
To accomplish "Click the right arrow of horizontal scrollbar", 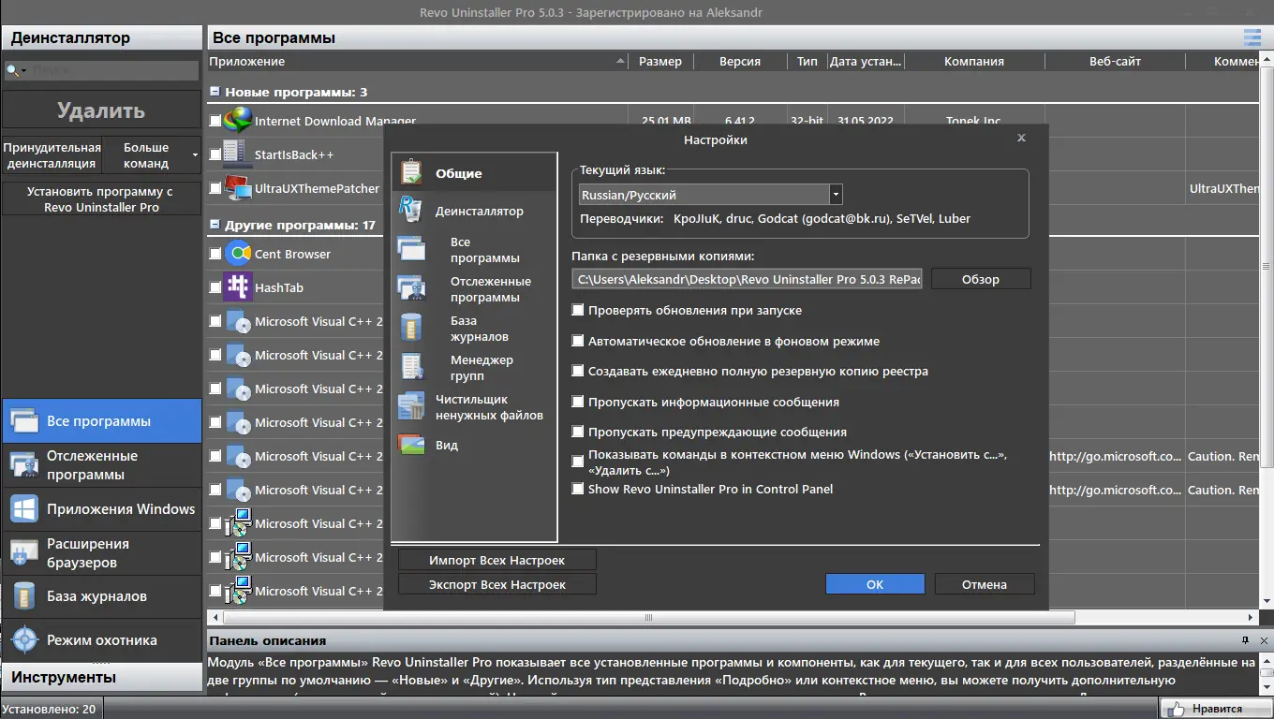I will 1252,618.
